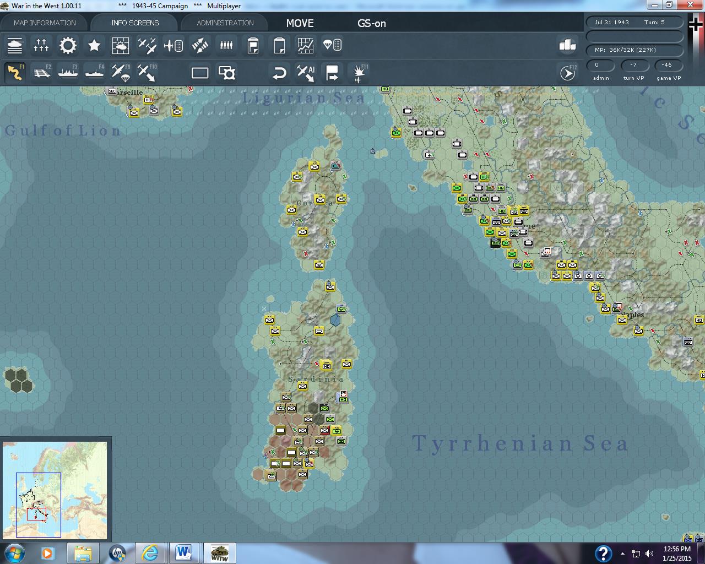Click the taskbar help question mark icon
The image size is (705, 564).
(603, 553)
